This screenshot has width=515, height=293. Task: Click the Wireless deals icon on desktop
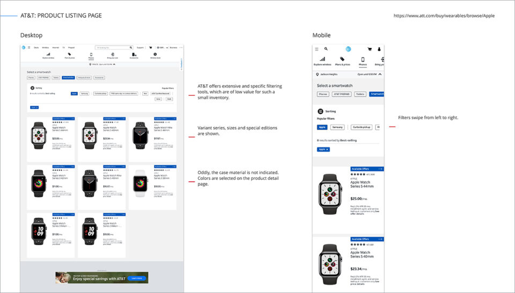pyautogui.click(x=155, y=54)
